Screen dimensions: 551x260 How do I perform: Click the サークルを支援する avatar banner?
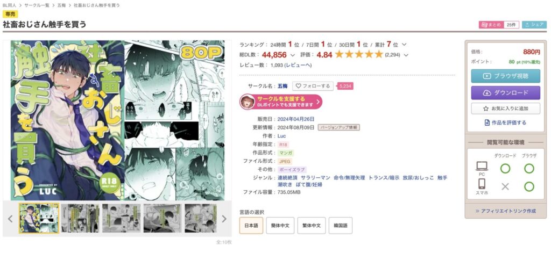tap(281, 102)
